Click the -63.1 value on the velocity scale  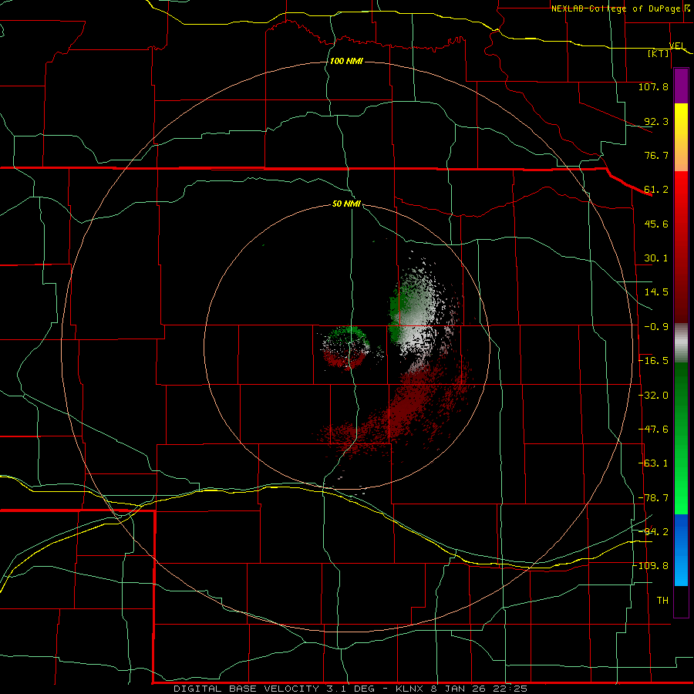(x=654, y=463)
